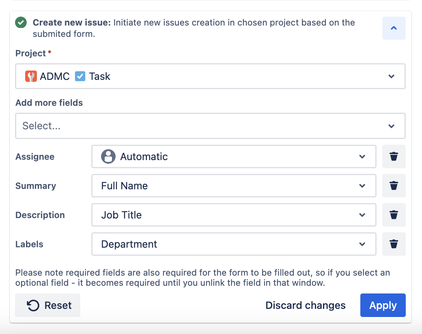Click Discard changes
Screen dimensions: 422x334
[x=306, y=305]
